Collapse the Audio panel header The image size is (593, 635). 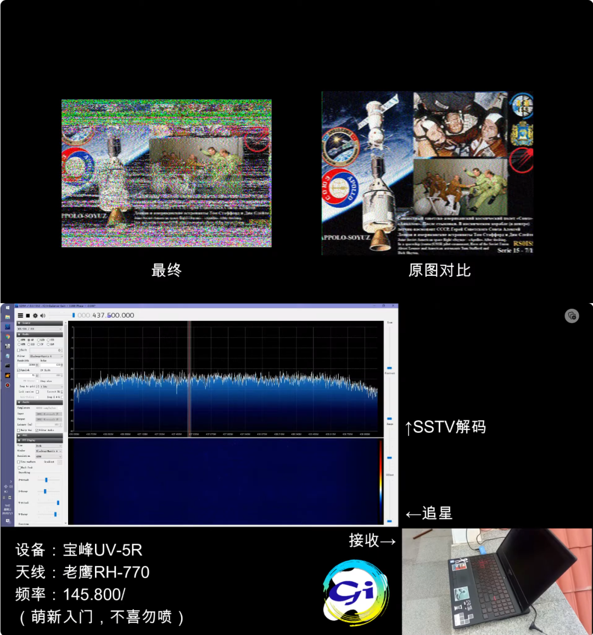[40, 402]
